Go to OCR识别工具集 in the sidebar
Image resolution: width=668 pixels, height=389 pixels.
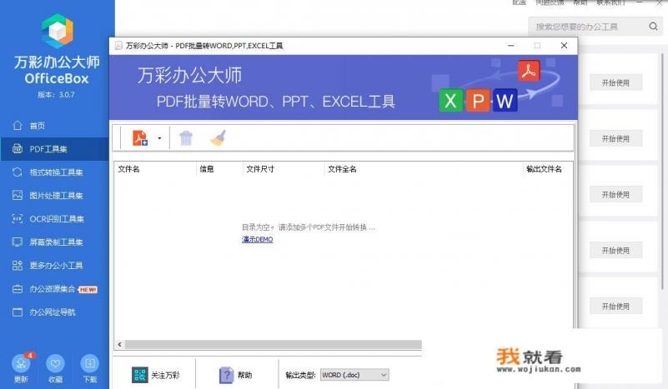[54, 219]
